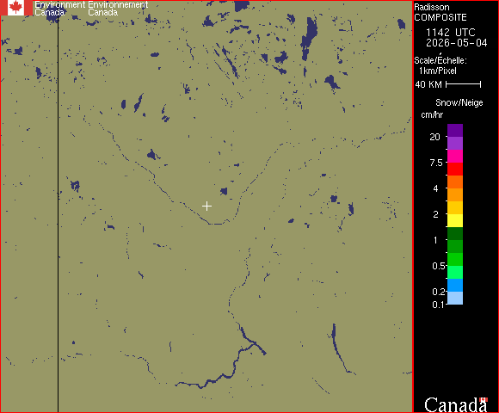
Task: Select the magenta pink legend swatch
Action: (x=455, y=157)
